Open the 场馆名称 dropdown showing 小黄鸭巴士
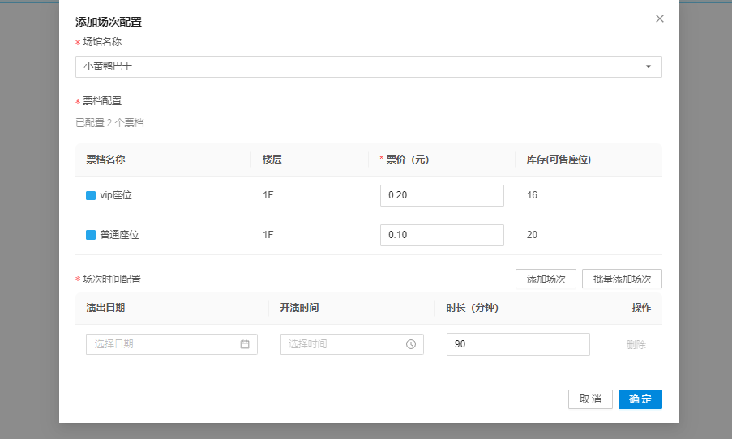The width and height of the screenshot is (732, 439). pyautogui.click(x=357, y=66)
